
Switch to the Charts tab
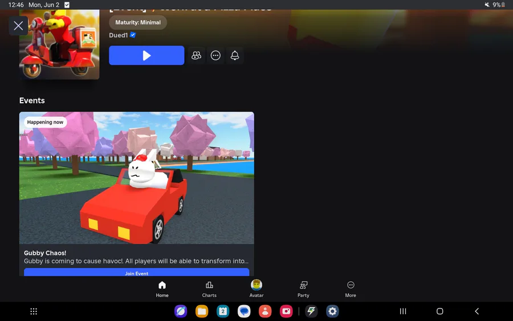tap(209, 289)
